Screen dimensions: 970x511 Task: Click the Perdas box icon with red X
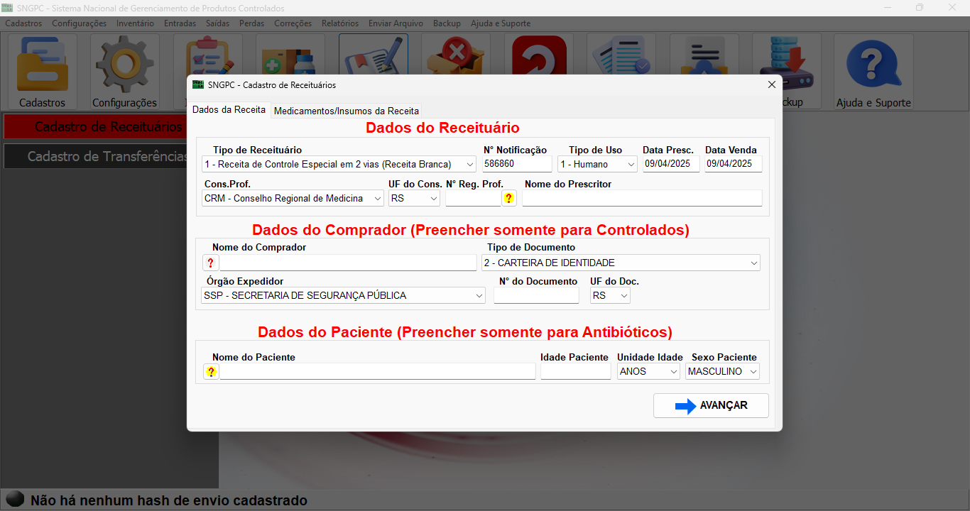tap(455, 54)
